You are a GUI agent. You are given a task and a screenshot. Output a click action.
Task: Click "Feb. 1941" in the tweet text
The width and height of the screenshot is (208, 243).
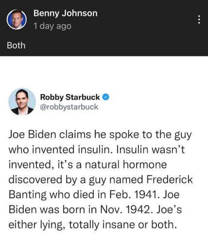click(133, 194)
